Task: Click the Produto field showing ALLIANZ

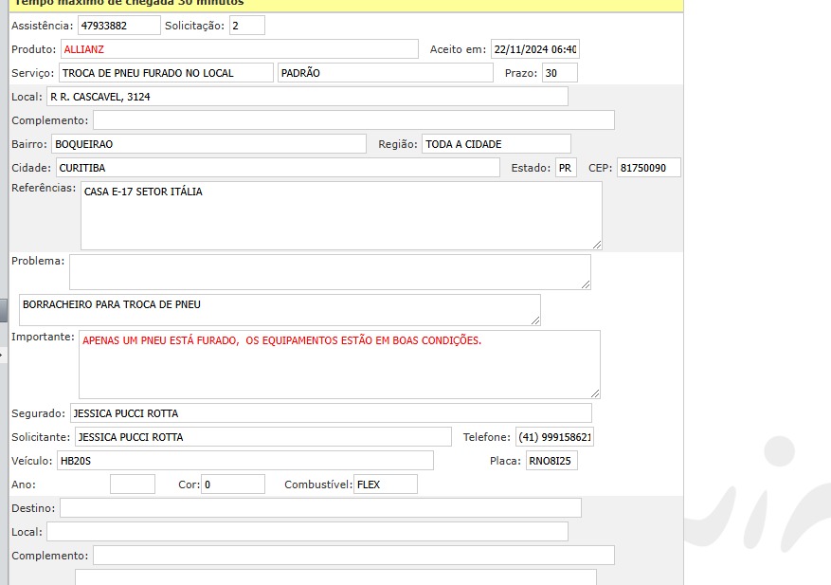Action: (239, 49)
